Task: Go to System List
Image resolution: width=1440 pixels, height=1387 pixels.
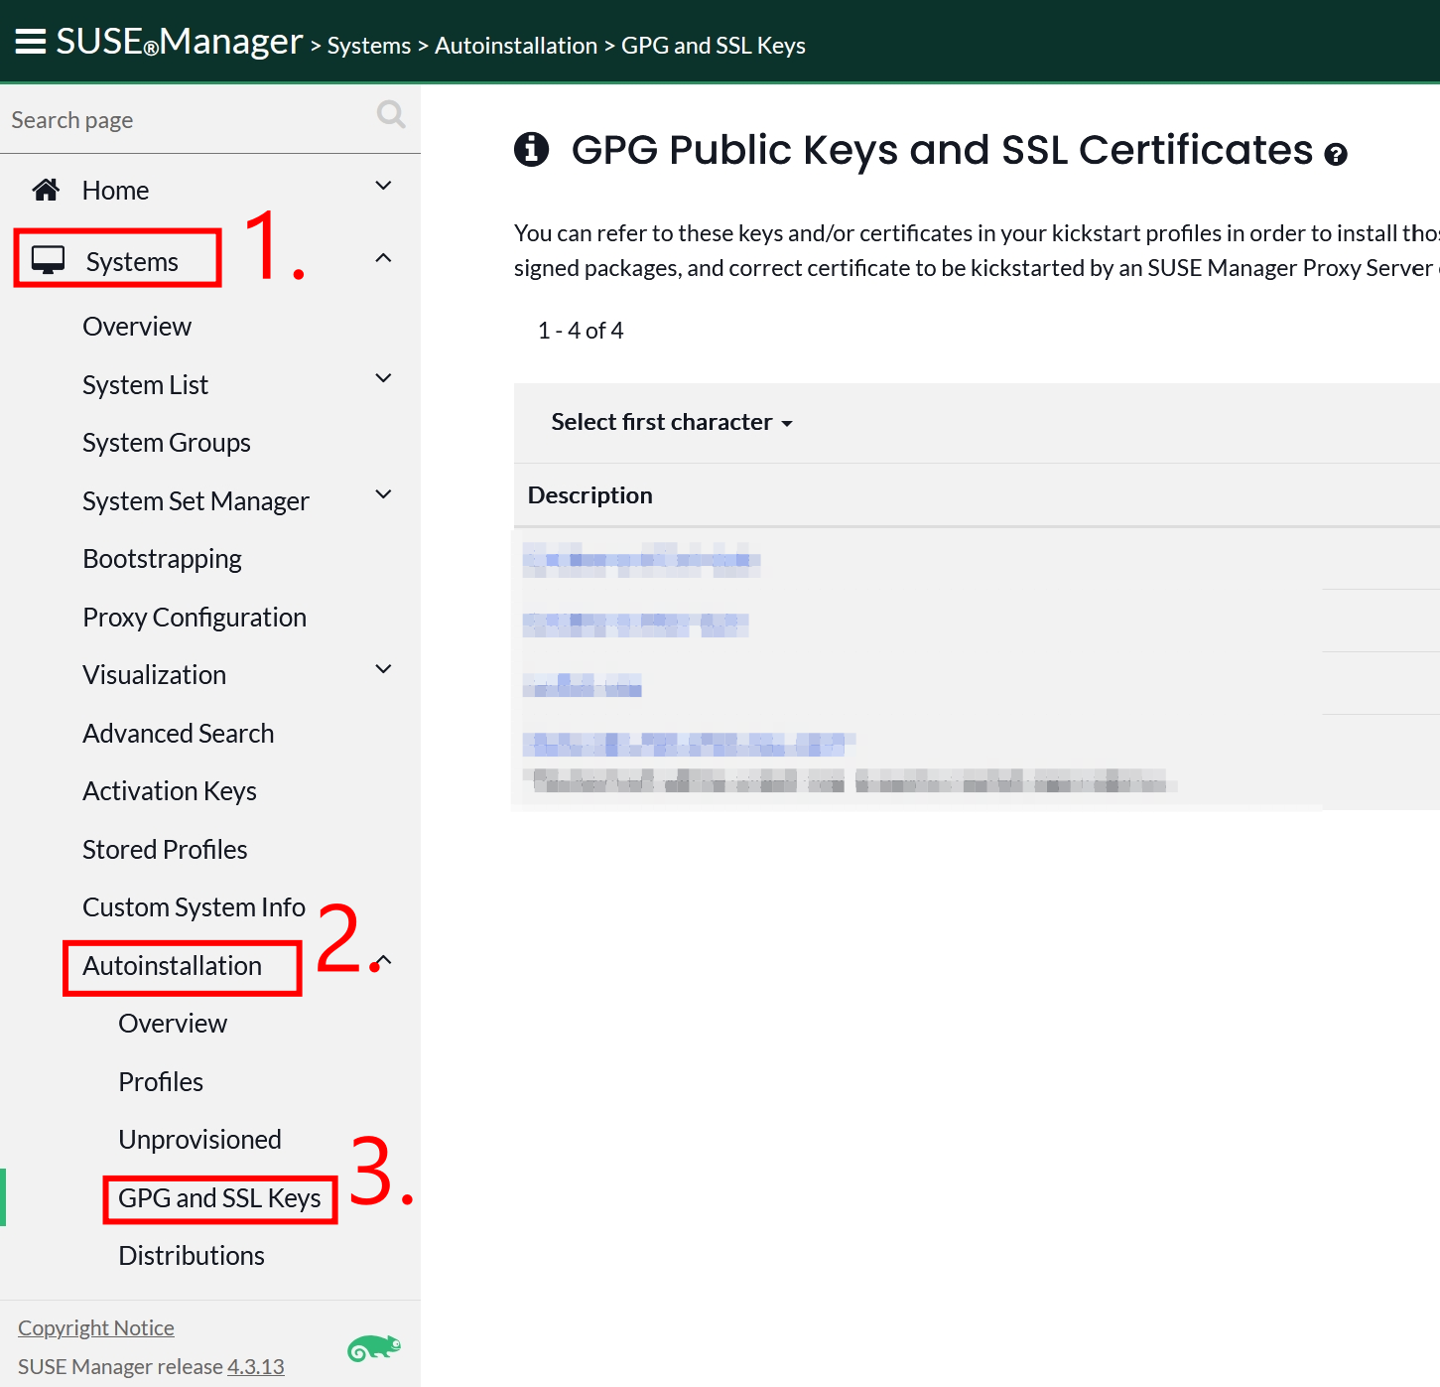Action: click(x=145, y=385)
